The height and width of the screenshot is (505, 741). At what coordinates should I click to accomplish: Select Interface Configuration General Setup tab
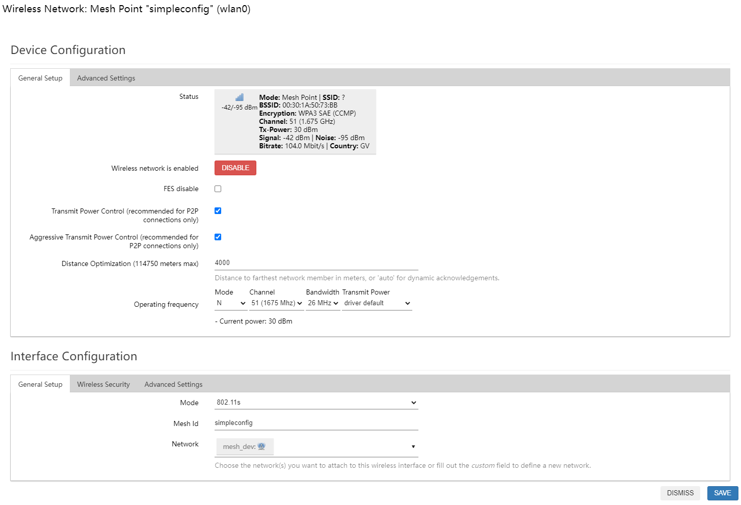40,384
